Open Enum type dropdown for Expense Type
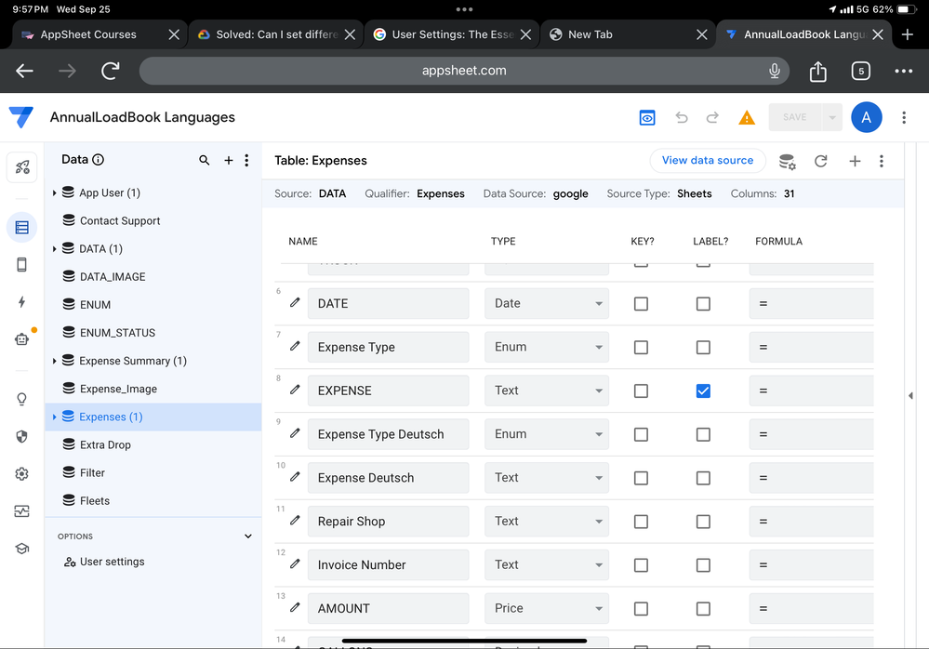The width and height of the screenshot is (929, 649). [x=546, y=347]
